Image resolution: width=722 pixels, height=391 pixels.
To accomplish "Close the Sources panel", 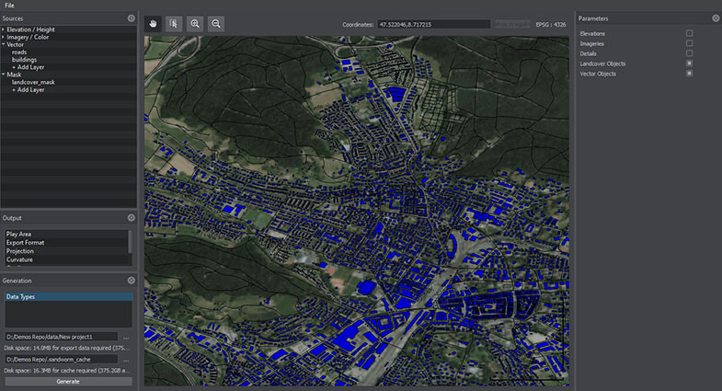I will click(x=131, y=17).
